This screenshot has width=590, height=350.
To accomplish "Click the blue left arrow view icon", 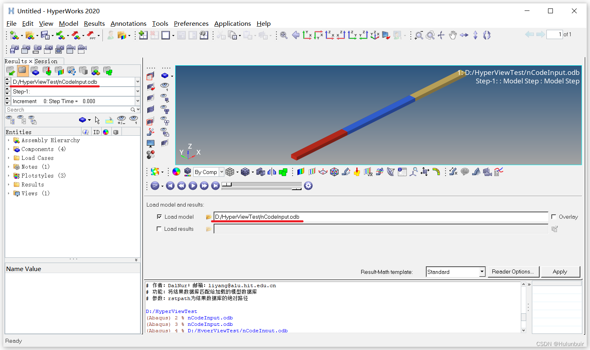I will pyautogui.click(x=296, y=35).
